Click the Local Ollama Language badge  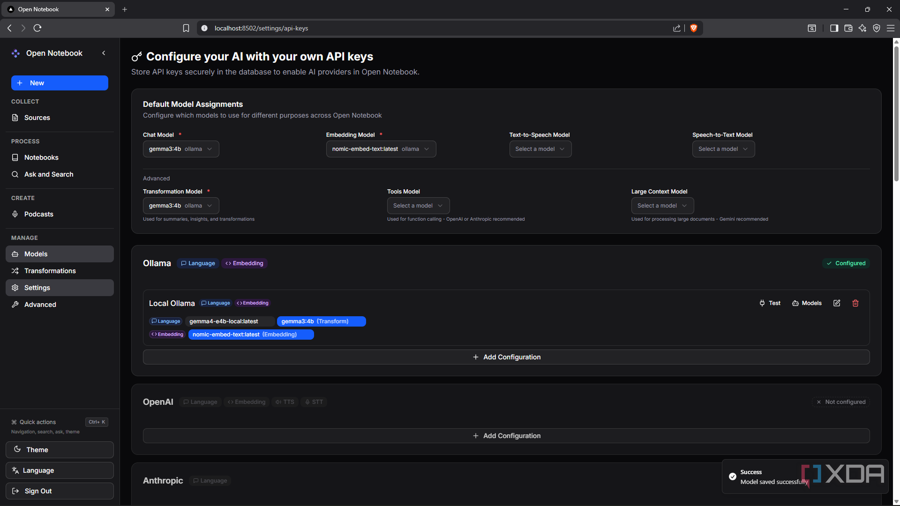[x=216, y=303]
